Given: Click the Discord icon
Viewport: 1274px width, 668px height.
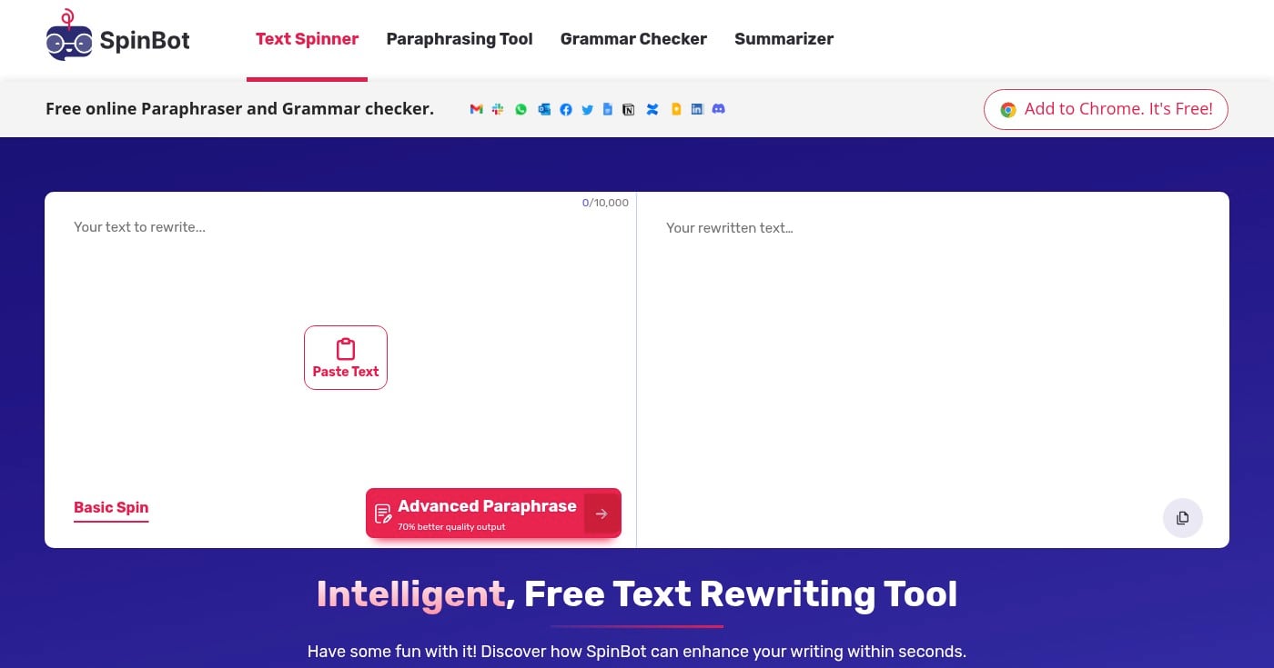Looking at the screenshot, I should click(719, 109).
